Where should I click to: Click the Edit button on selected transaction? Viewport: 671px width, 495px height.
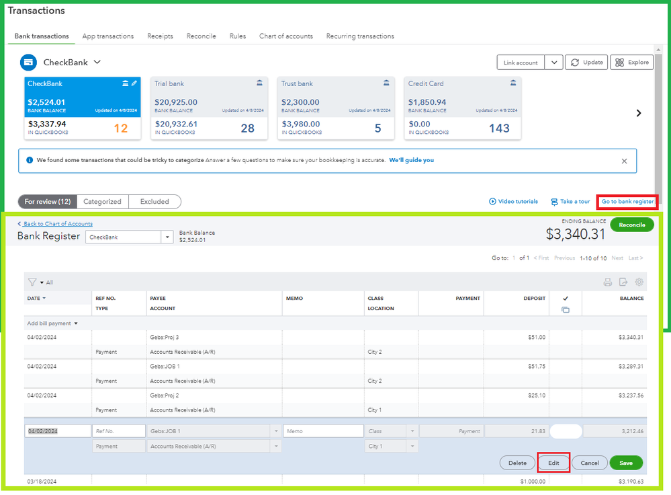point(553,463)
